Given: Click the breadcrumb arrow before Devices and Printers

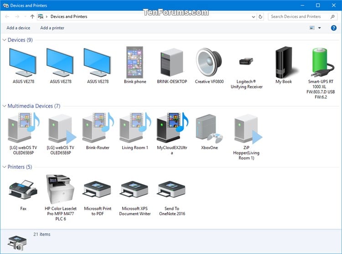Looking at the screenshot, I should (47, 16).
